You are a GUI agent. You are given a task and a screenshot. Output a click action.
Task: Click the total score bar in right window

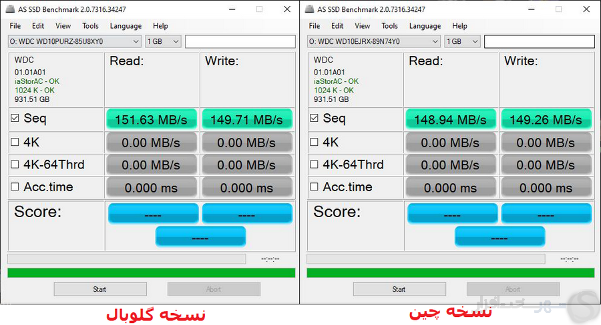tap(499, 236)
